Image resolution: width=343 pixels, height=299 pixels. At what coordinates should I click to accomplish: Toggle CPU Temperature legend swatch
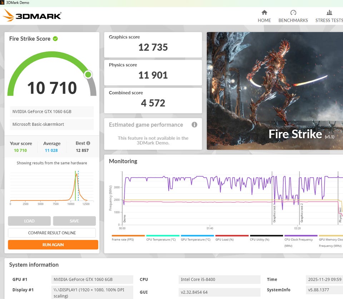tap(163, 235)
